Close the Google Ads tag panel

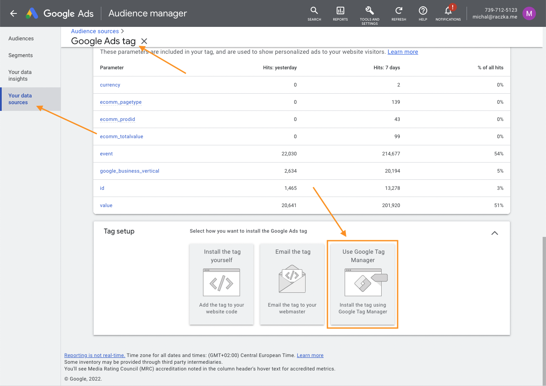tap(144, 41)
